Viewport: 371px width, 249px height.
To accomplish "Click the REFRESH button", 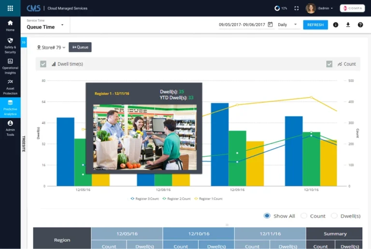I will point(315,25).
